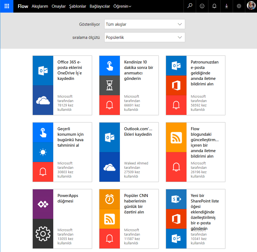Viewport: 257px width, 252px height.
Task: Click Outlook icon on SharePoint liste card
Action: (x=176, y=239)
